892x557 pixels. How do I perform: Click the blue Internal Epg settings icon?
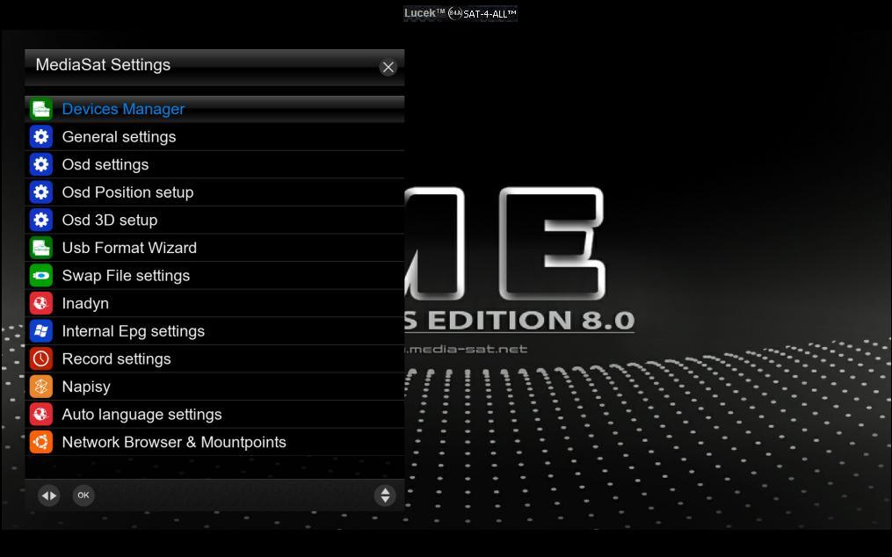point(41,331)
